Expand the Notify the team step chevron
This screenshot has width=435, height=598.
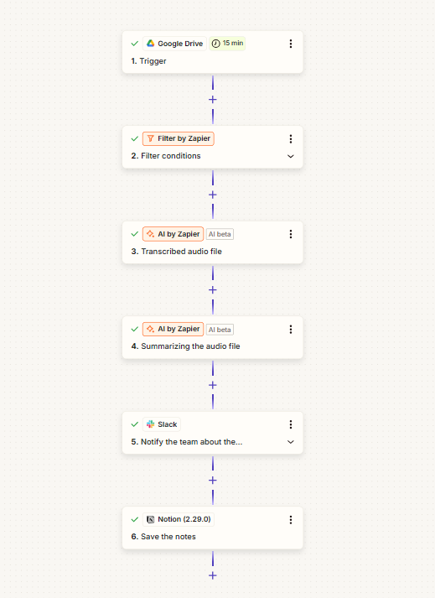click(x=291, y=442)
